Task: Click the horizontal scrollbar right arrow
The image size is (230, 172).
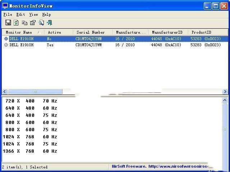Action: pos(225,92)
